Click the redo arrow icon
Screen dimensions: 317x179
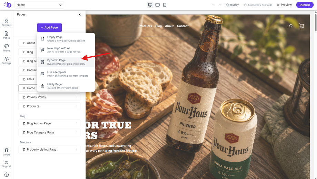(x=220, y=5)
